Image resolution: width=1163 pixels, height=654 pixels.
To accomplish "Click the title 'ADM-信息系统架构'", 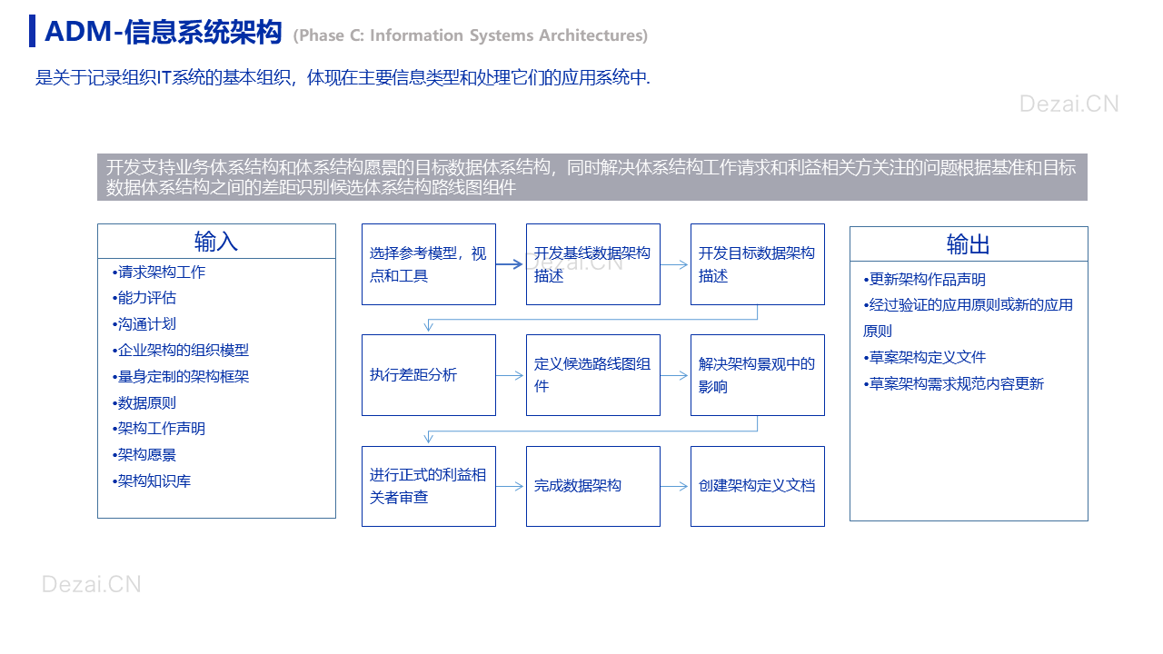I will click(x=164, y=33).
